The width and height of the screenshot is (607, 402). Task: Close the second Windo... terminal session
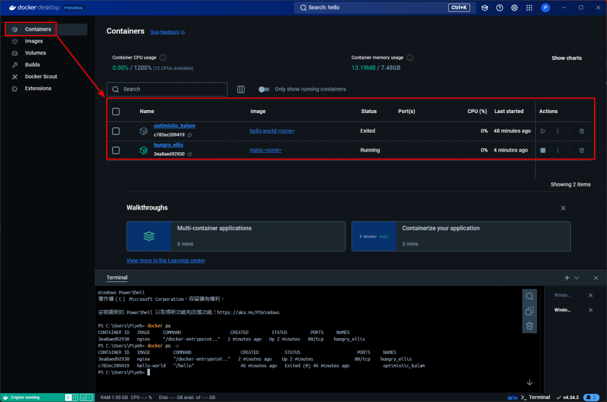pos(591,310)
